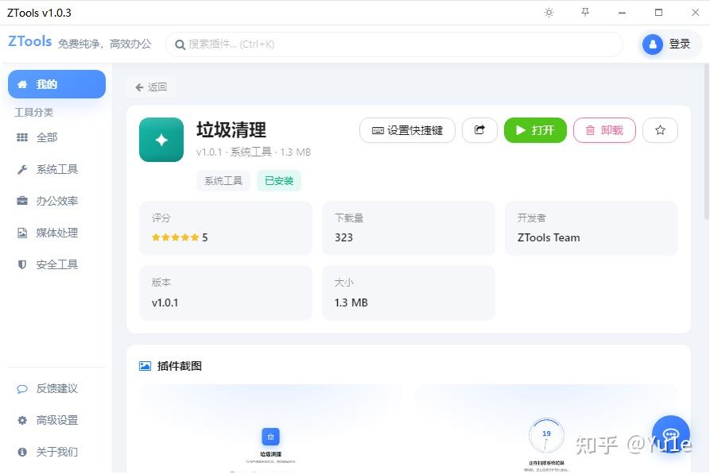The image size is (710, 474).
Task: Click the five-star rating stars
Action: 175,237
